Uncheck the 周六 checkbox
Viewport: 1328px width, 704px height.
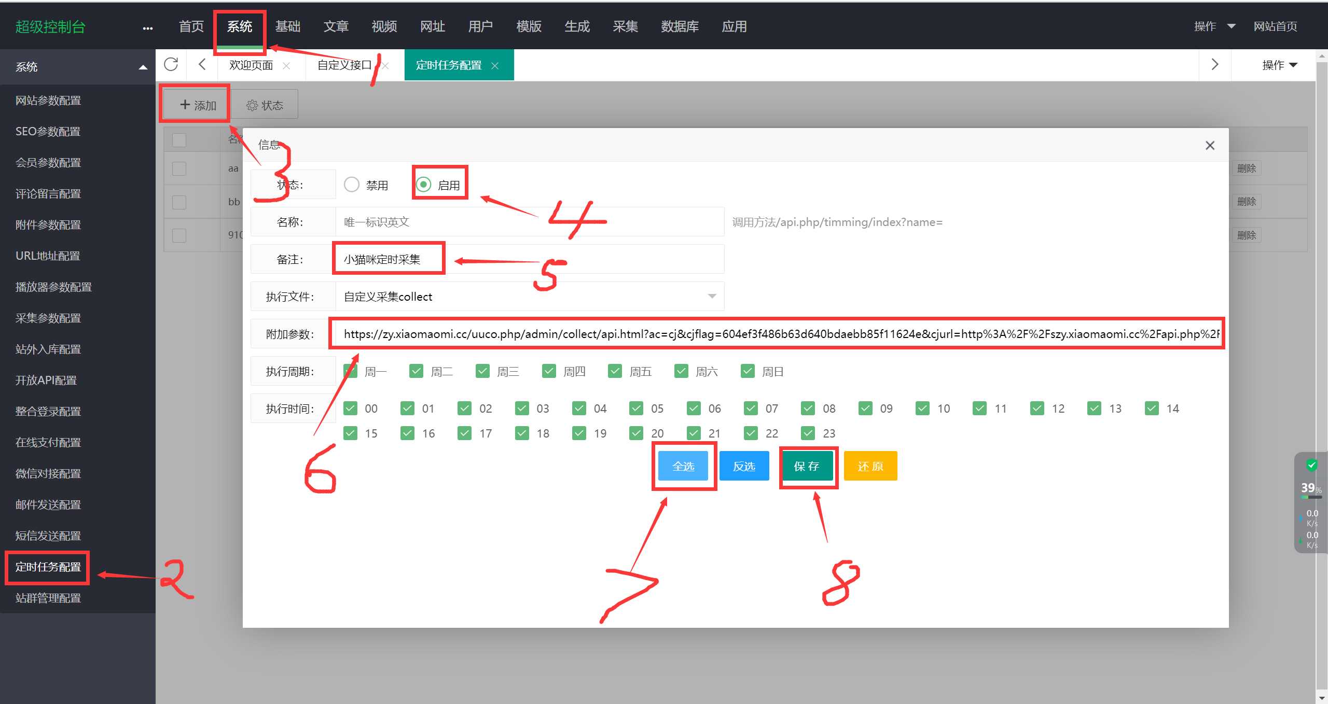(681, 371)
